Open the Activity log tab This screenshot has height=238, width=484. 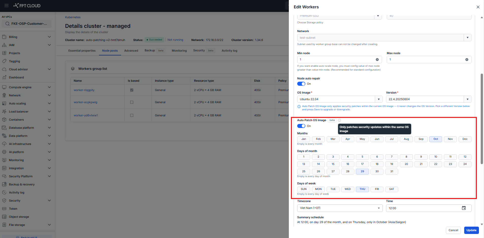pyautogui.click(x=229, y=51)
